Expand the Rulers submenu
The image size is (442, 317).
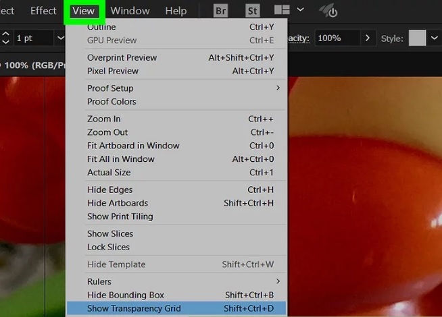point(177,281)
